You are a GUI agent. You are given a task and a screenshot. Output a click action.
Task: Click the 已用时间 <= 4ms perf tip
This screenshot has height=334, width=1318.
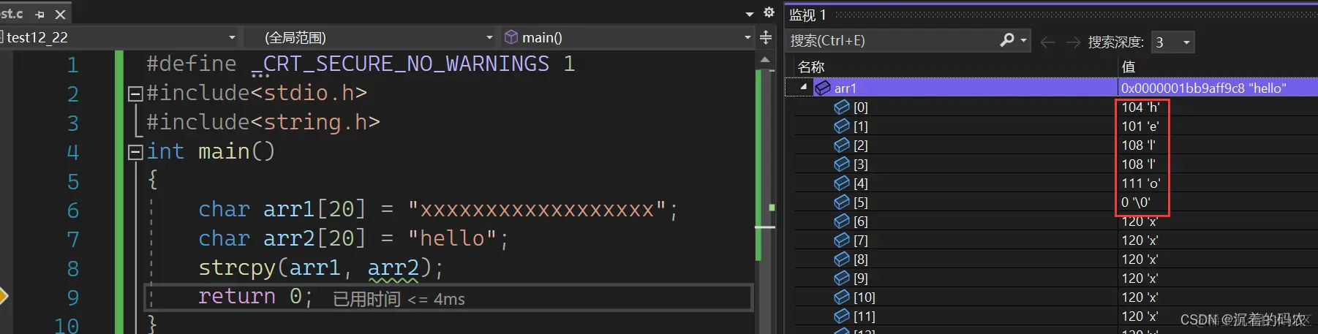click(399, 299)
